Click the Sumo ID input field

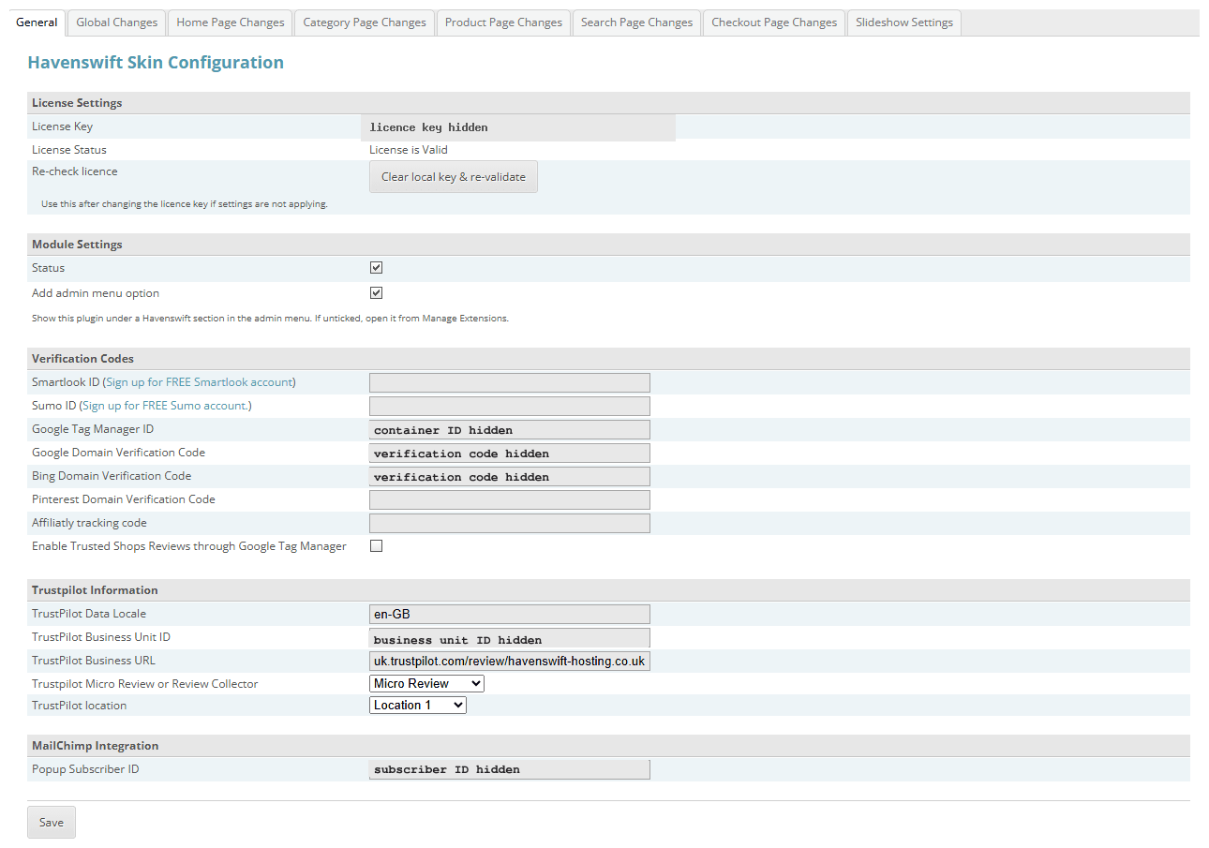[x=510, y=406]
